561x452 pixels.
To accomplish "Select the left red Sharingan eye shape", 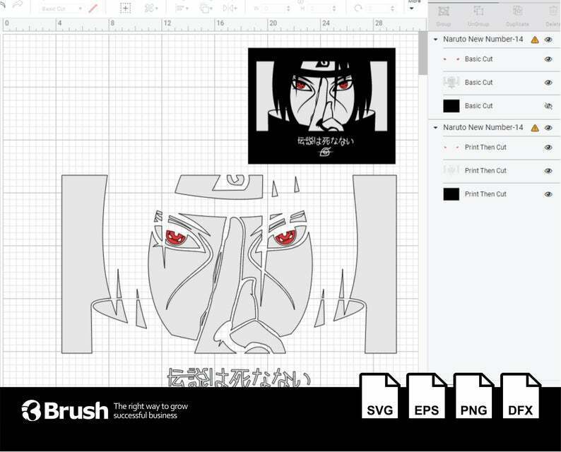I will pyautogui.click(x=176, y=237).
